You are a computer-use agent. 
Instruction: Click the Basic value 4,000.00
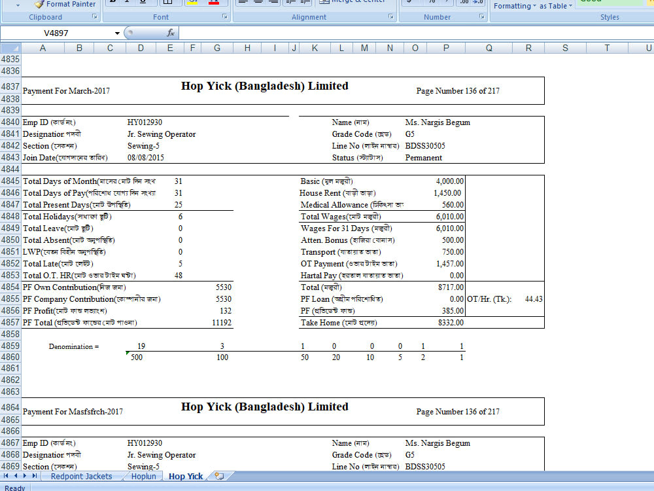point(450,181)
